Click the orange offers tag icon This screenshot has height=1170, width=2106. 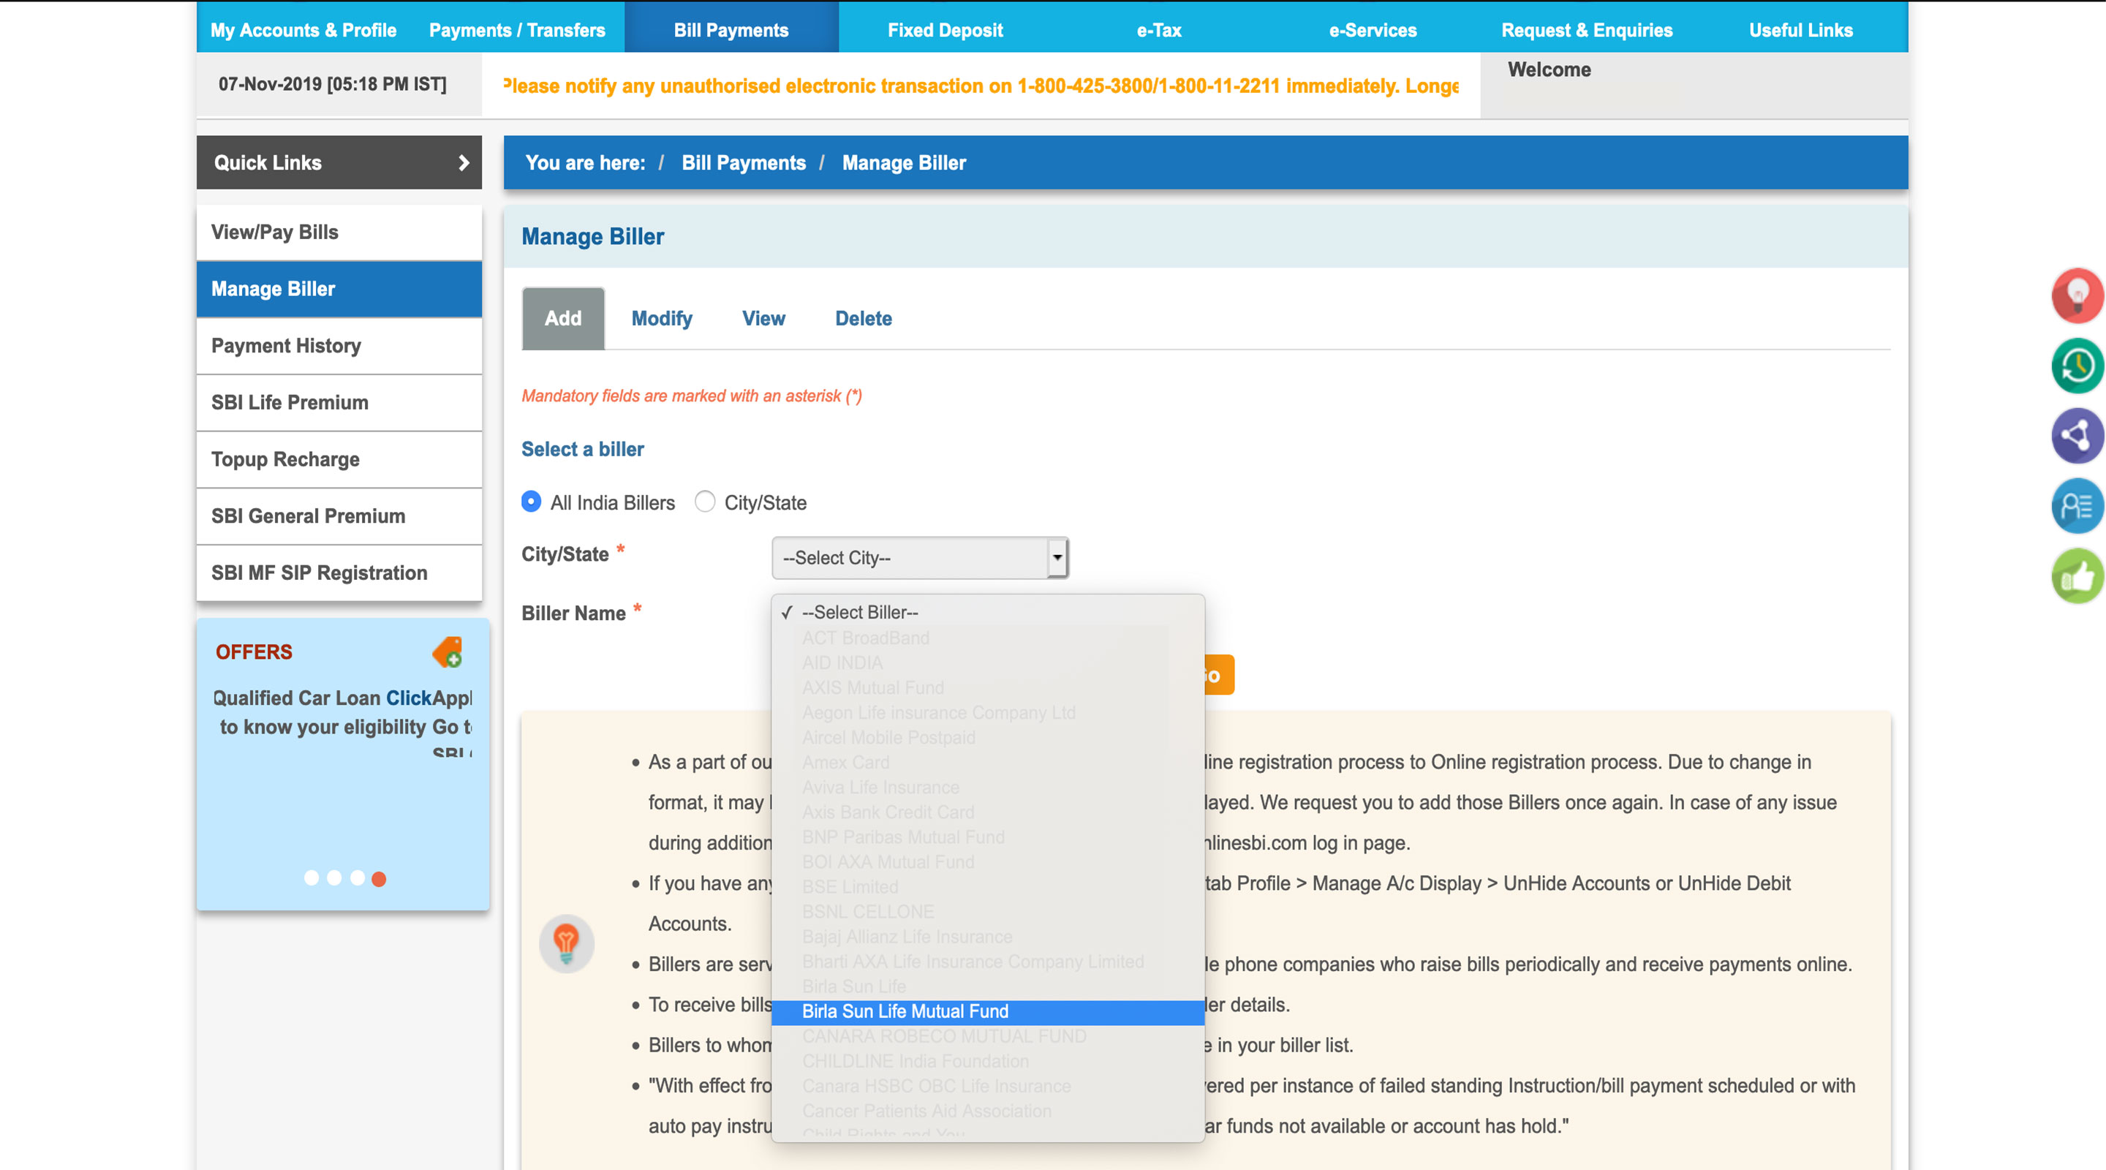[x=448, y=652]
